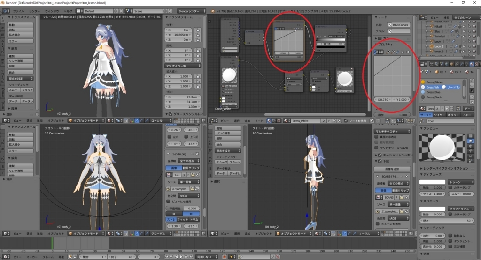The height and width of the screenshot is (260, 481).
Task: Select 動画クリップ for SCAN3474 background
Action: point(401,190)
